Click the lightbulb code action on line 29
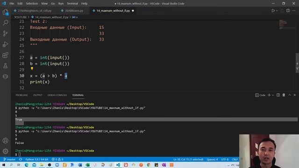299x168 pixels. (x=32, y=69)
